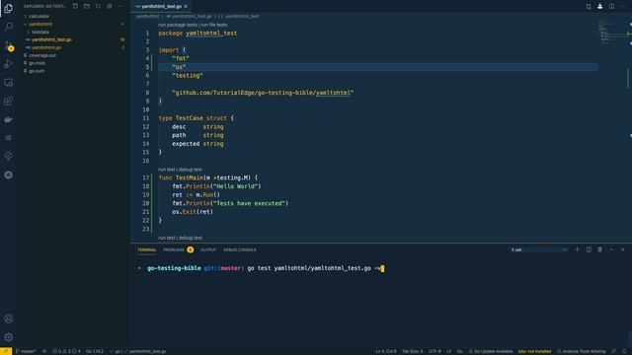
Task: Expand the calculator folder
Action: pos(39,16)
